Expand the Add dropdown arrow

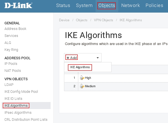click(98, 58)
